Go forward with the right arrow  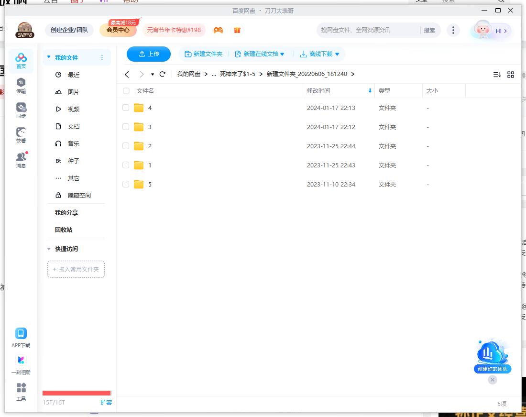[x=142, y=74]
